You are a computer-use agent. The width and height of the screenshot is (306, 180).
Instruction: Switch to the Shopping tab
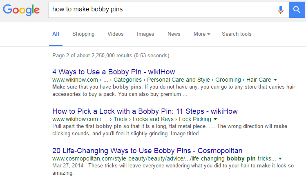pos(83,34)
